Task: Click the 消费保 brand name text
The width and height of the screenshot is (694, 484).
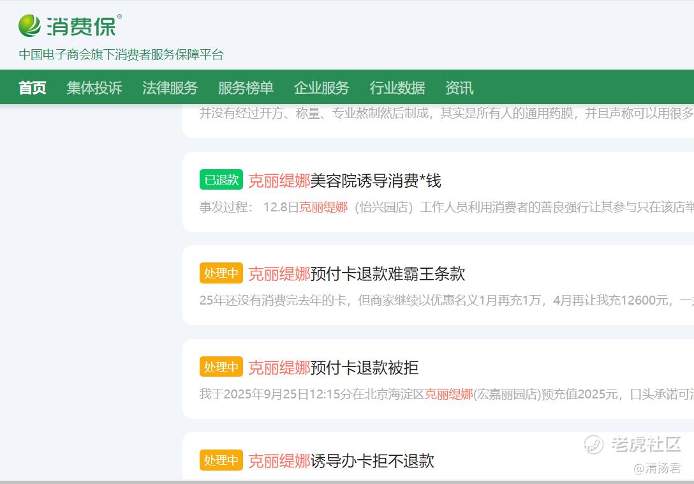Action: [x=82, y=26]
